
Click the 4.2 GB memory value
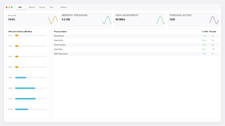pos(66,20)
